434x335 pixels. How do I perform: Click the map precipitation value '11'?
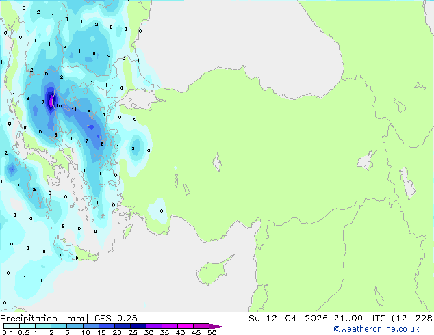click(74, 109)
